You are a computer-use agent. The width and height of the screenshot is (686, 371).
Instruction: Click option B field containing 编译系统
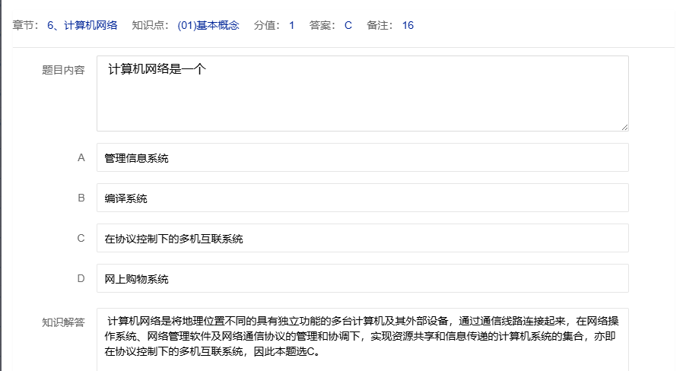[362, 198]
